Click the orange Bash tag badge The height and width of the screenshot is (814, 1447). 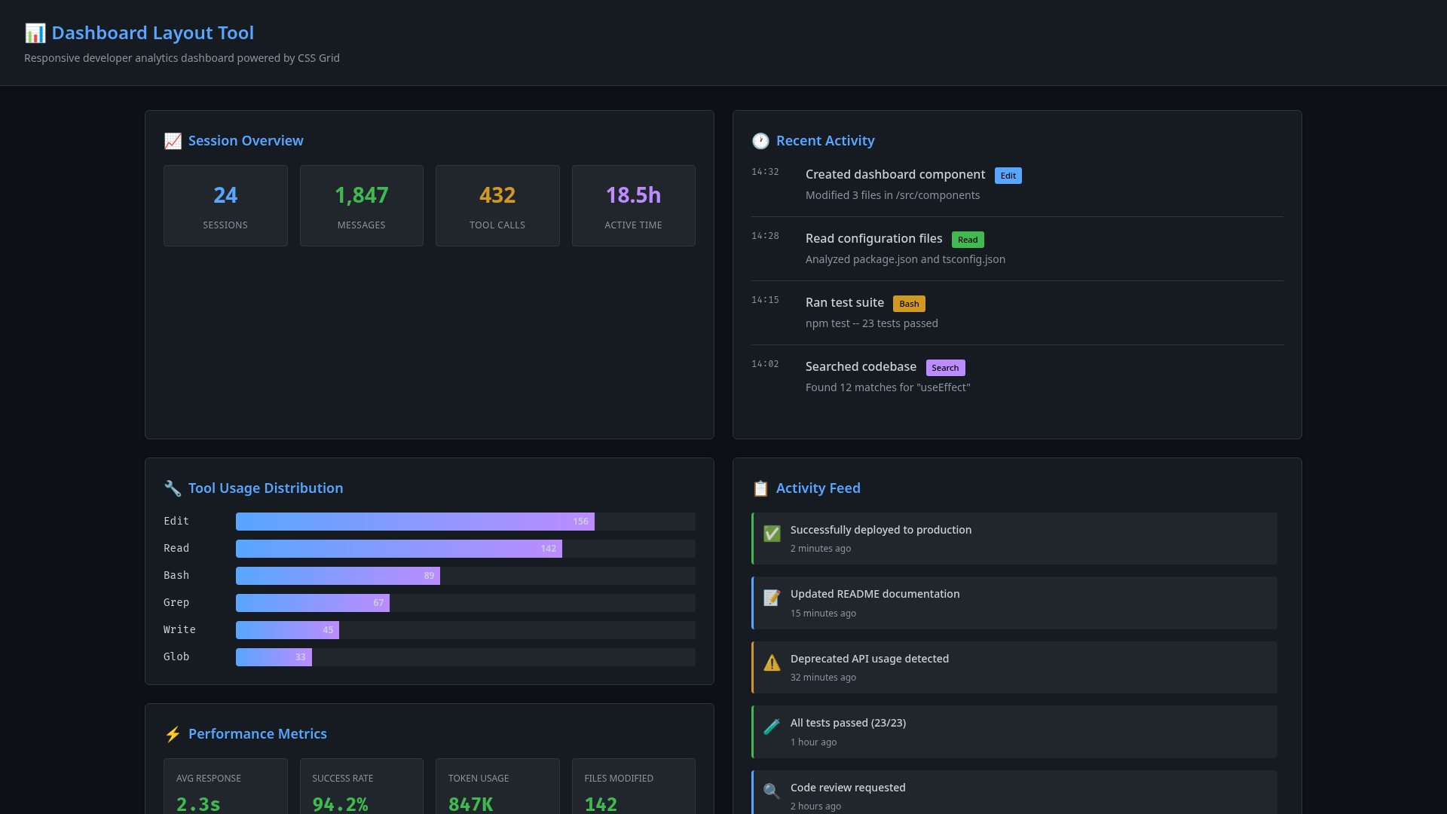909,304
